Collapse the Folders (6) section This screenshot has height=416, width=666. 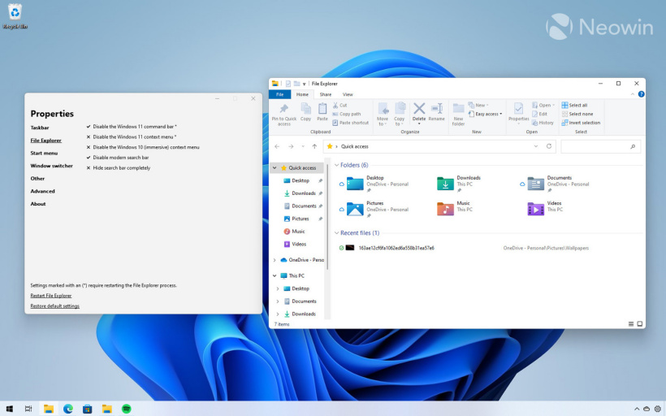coord(336,165)
